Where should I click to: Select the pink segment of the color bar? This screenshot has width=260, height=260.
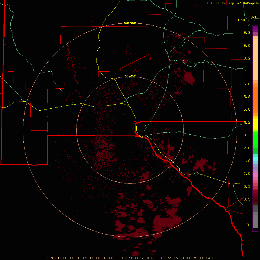click(255, 175)
